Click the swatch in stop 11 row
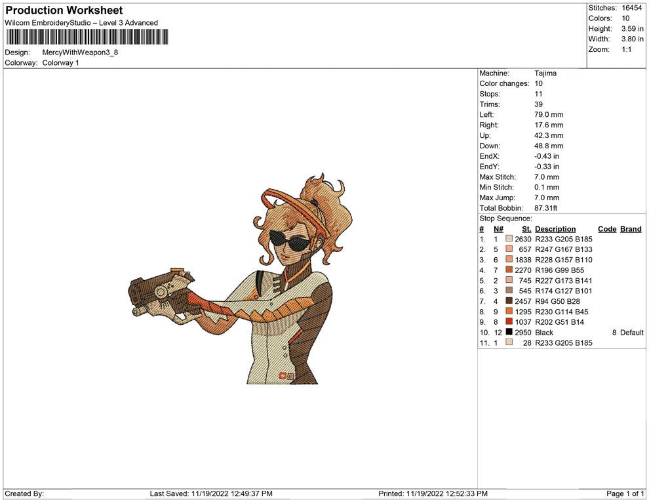The height and width of the screenshot is (500, 649). [x=509, y=342]
